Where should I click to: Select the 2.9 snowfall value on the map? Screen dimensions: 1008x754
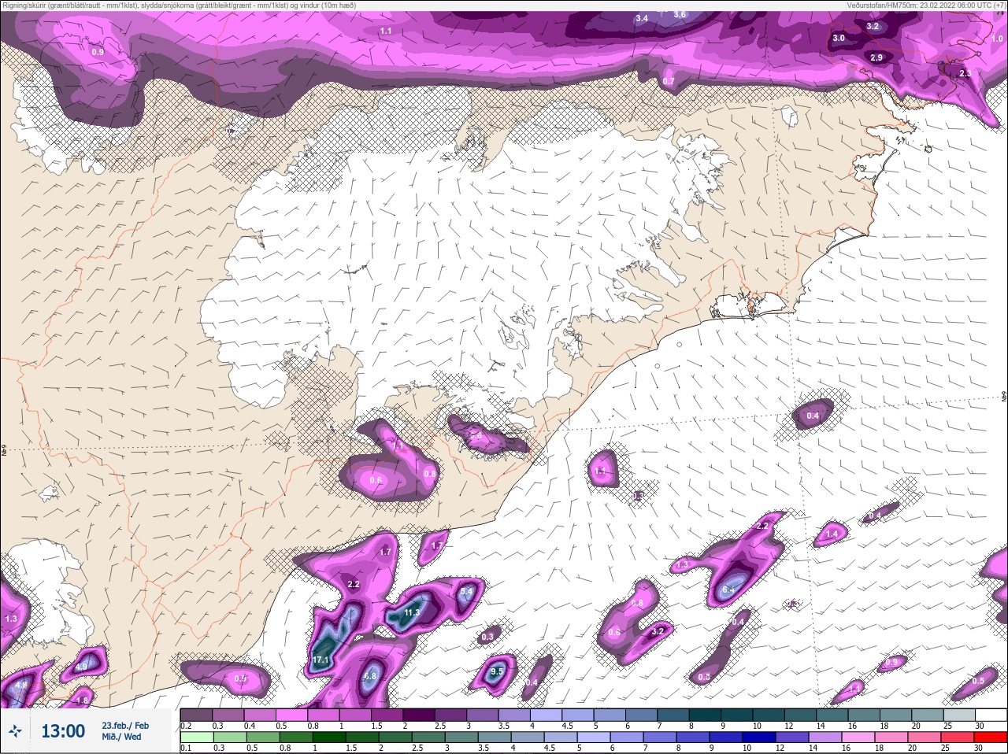pyautogui.click(x=876, y=57)
